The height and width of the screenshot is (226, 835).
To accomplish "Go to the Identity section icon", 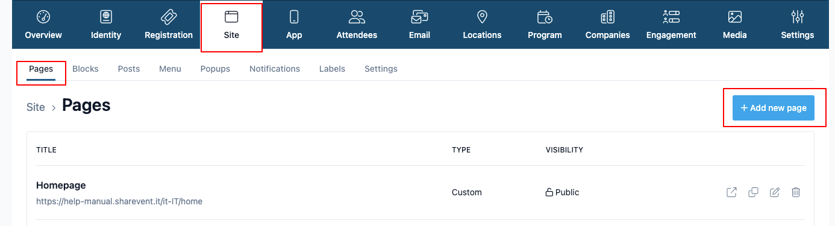I will pos(106,17).
